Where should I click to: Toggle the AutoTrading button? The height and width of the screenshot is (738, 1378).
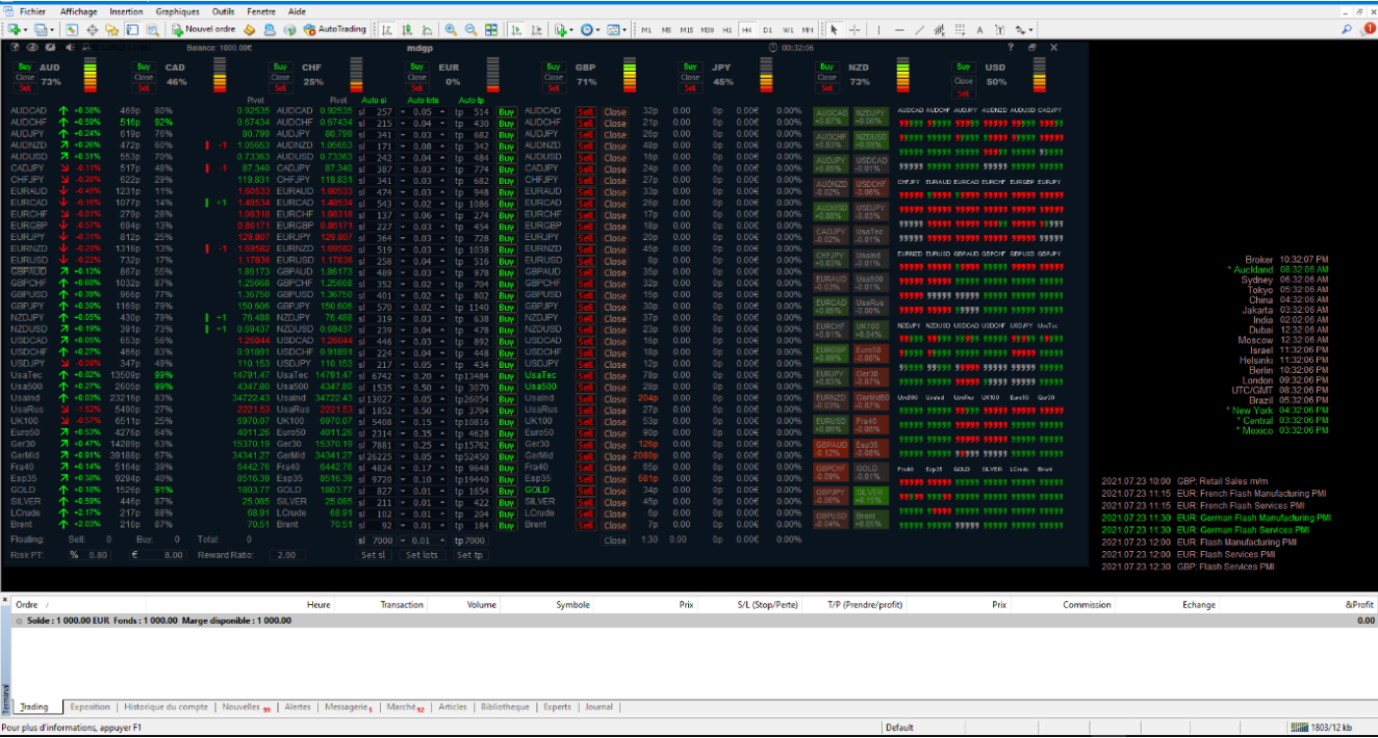pos(335,30)
